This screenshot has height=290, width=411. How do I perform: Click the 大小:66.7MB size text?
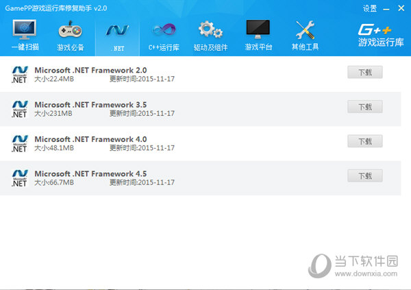click(54, 182)
